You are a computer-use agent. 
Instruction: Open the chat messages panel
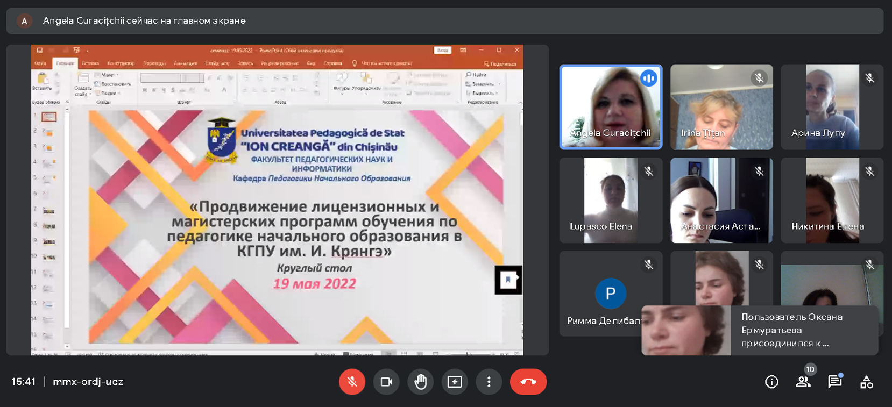pyautogui.click(x=834, y=382)
